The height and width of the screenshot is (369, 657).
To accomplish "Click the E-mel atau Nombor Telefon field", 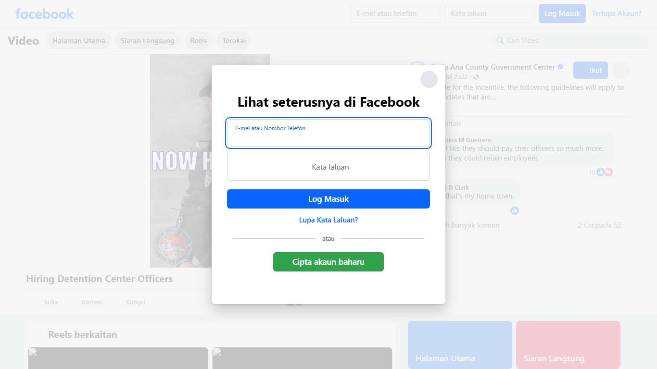I will click(x=328, y=133).
